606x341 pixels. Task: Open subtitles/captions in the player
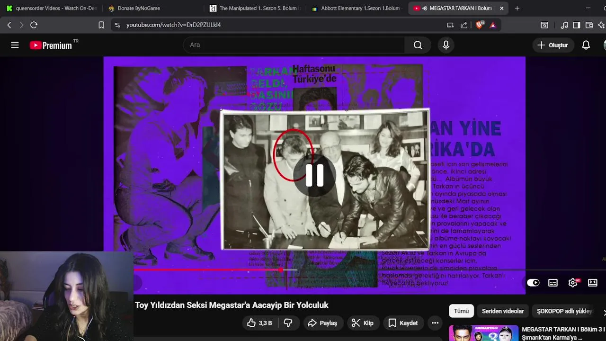[x=553, y=283]
